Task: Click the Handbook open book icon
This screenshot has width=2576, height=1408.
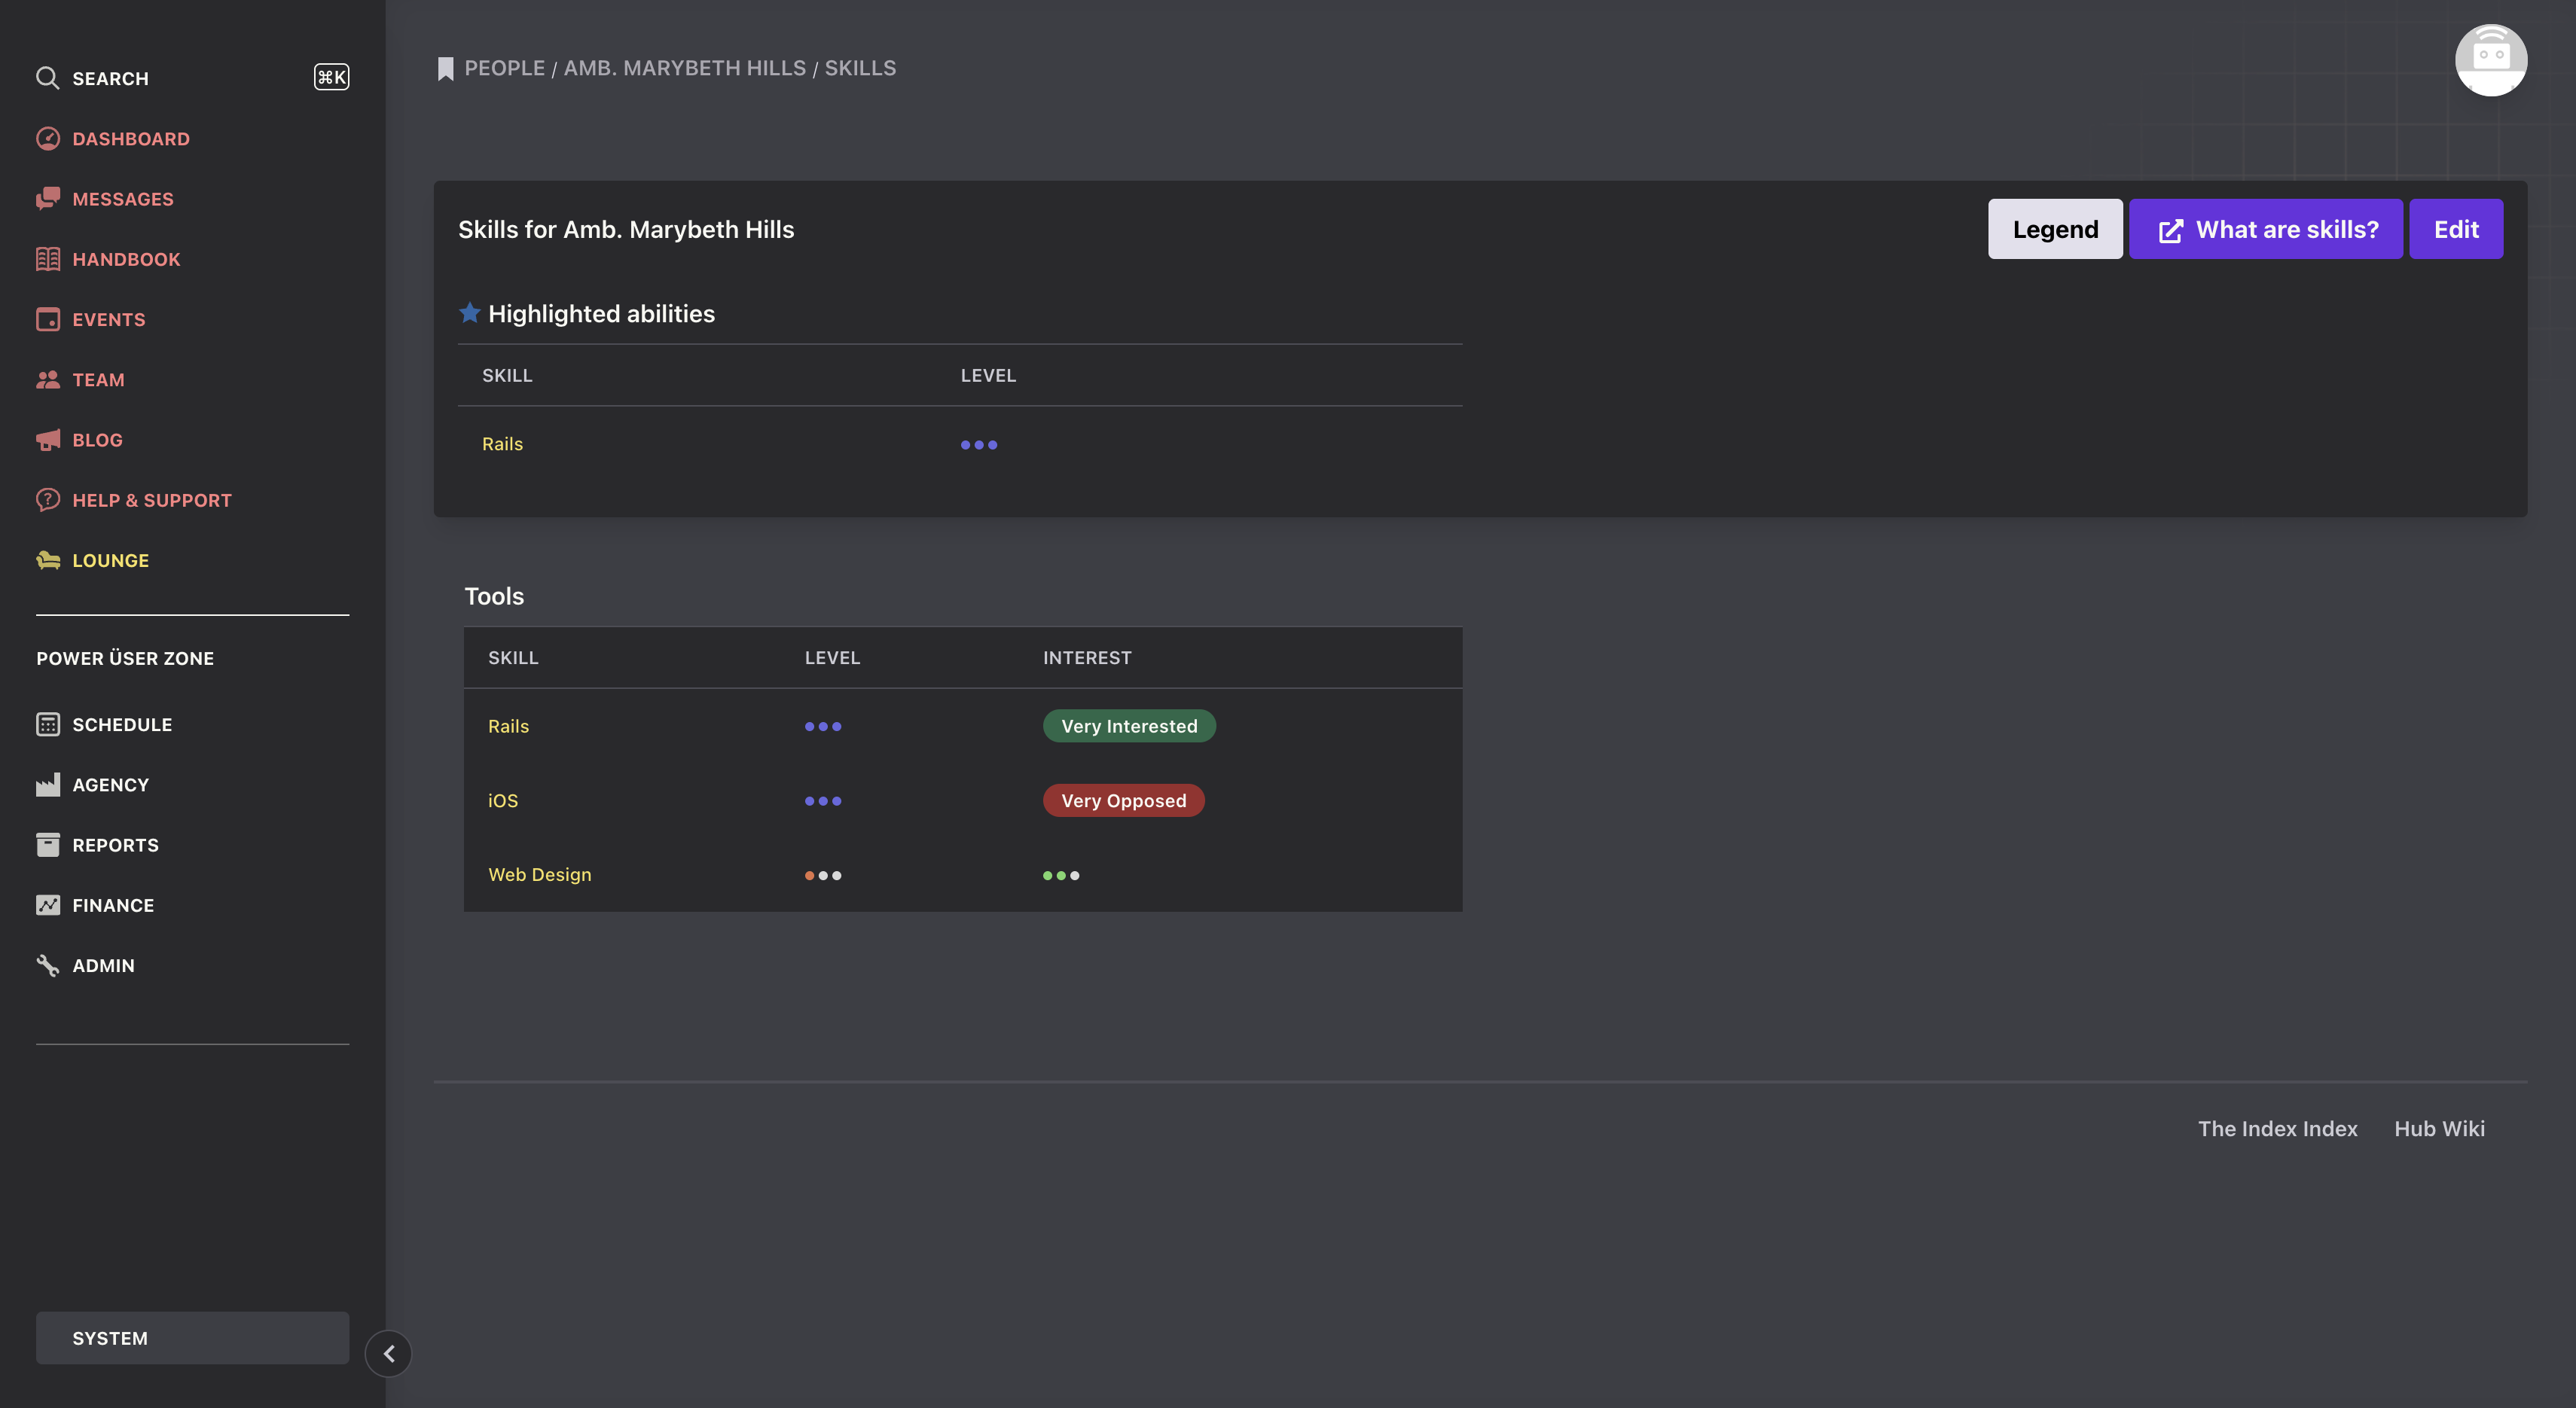Action: pyautogui.click(x=47, y=259)
